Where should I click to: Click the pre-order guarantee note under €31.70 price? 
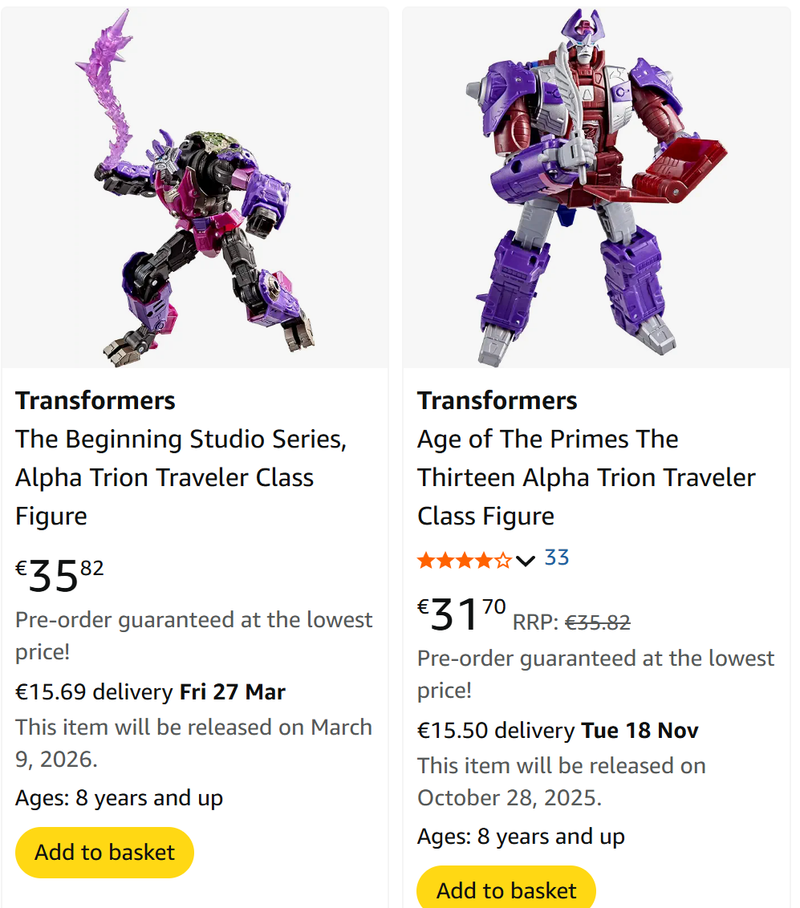(x=595, y=674)
